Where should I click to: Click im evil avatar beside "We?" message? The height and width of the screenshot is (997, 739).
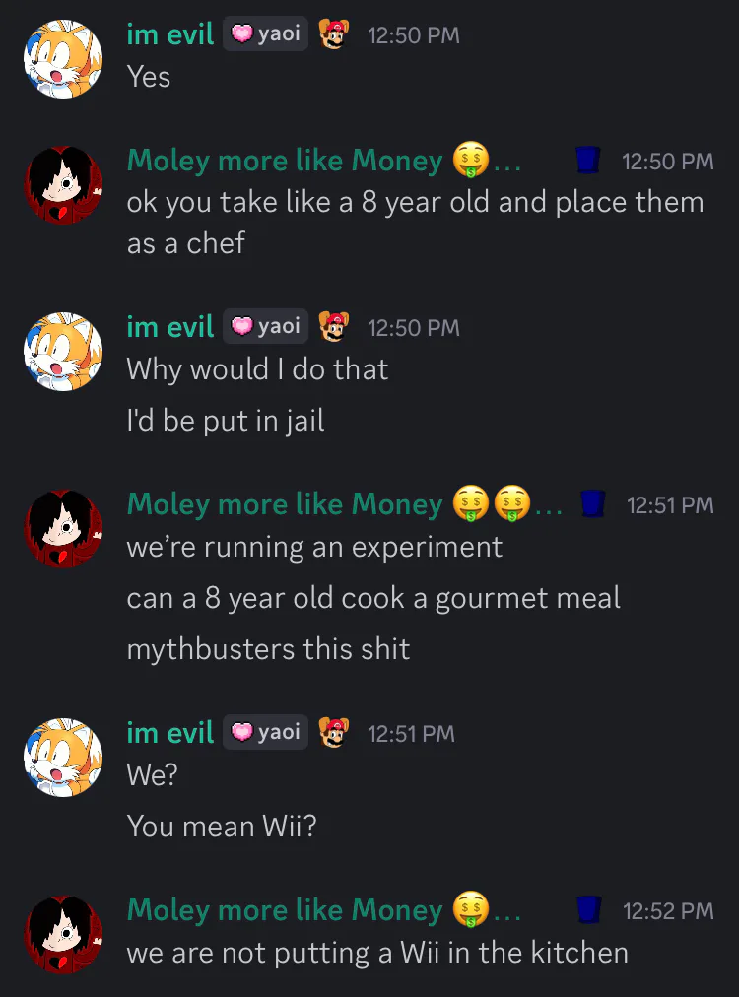point(63,758)
